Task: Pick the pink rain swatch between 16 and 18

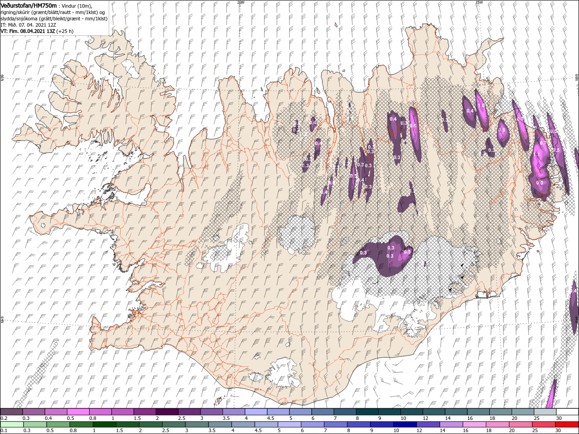Action: click(x=475, y=425)
